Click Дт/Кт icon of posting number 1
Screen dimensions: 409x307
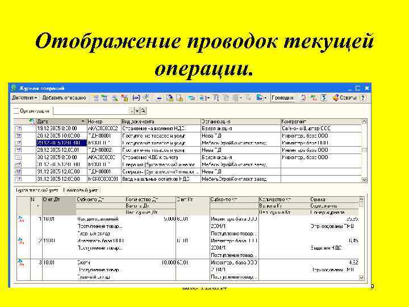(21, 219)
